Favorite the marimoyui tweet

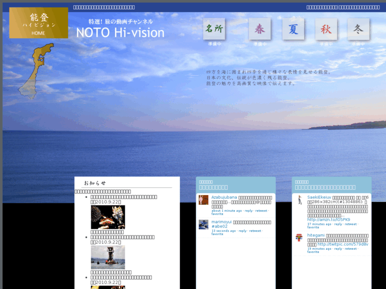(217, 234)
